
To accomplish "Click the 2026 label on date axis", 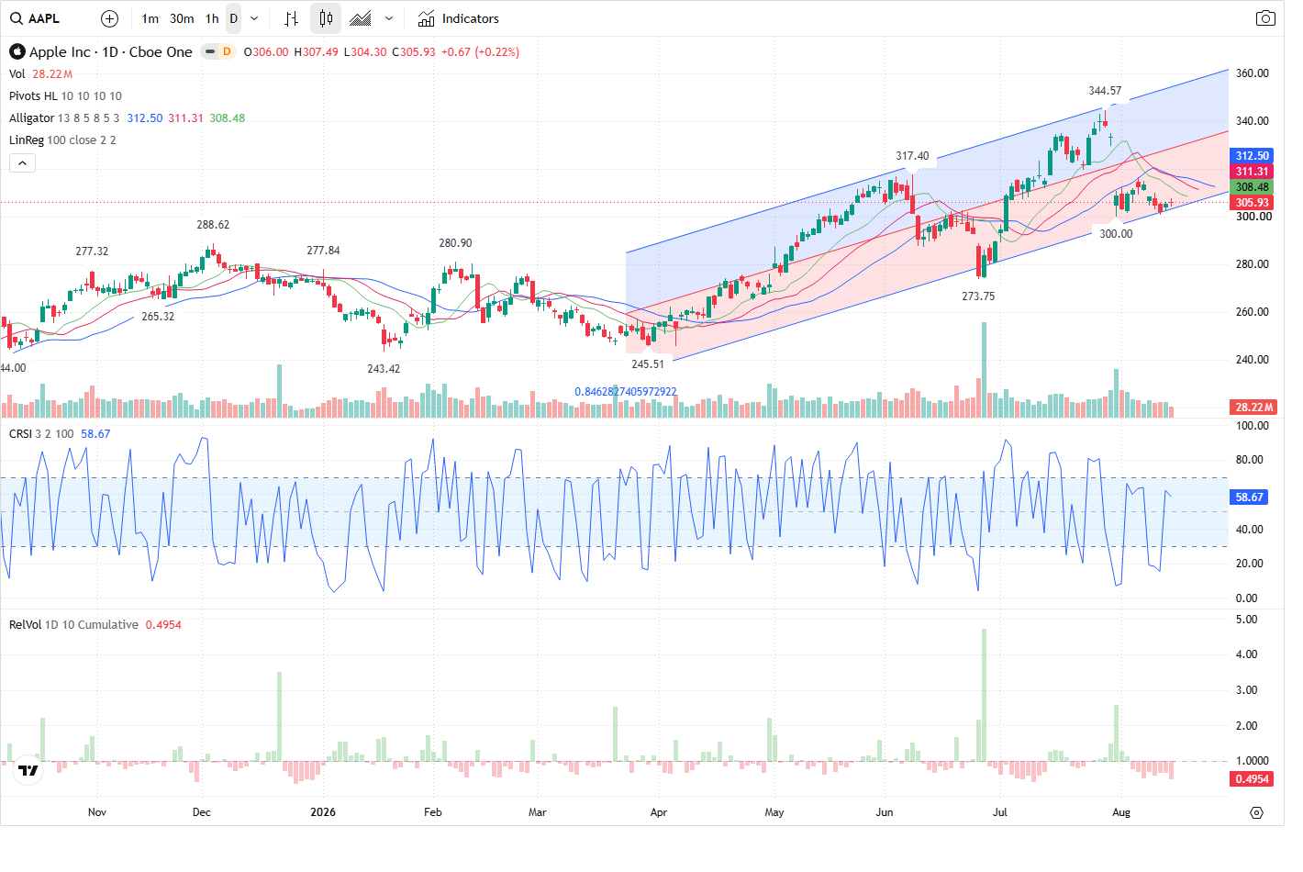I will click(x=323, y=812).
